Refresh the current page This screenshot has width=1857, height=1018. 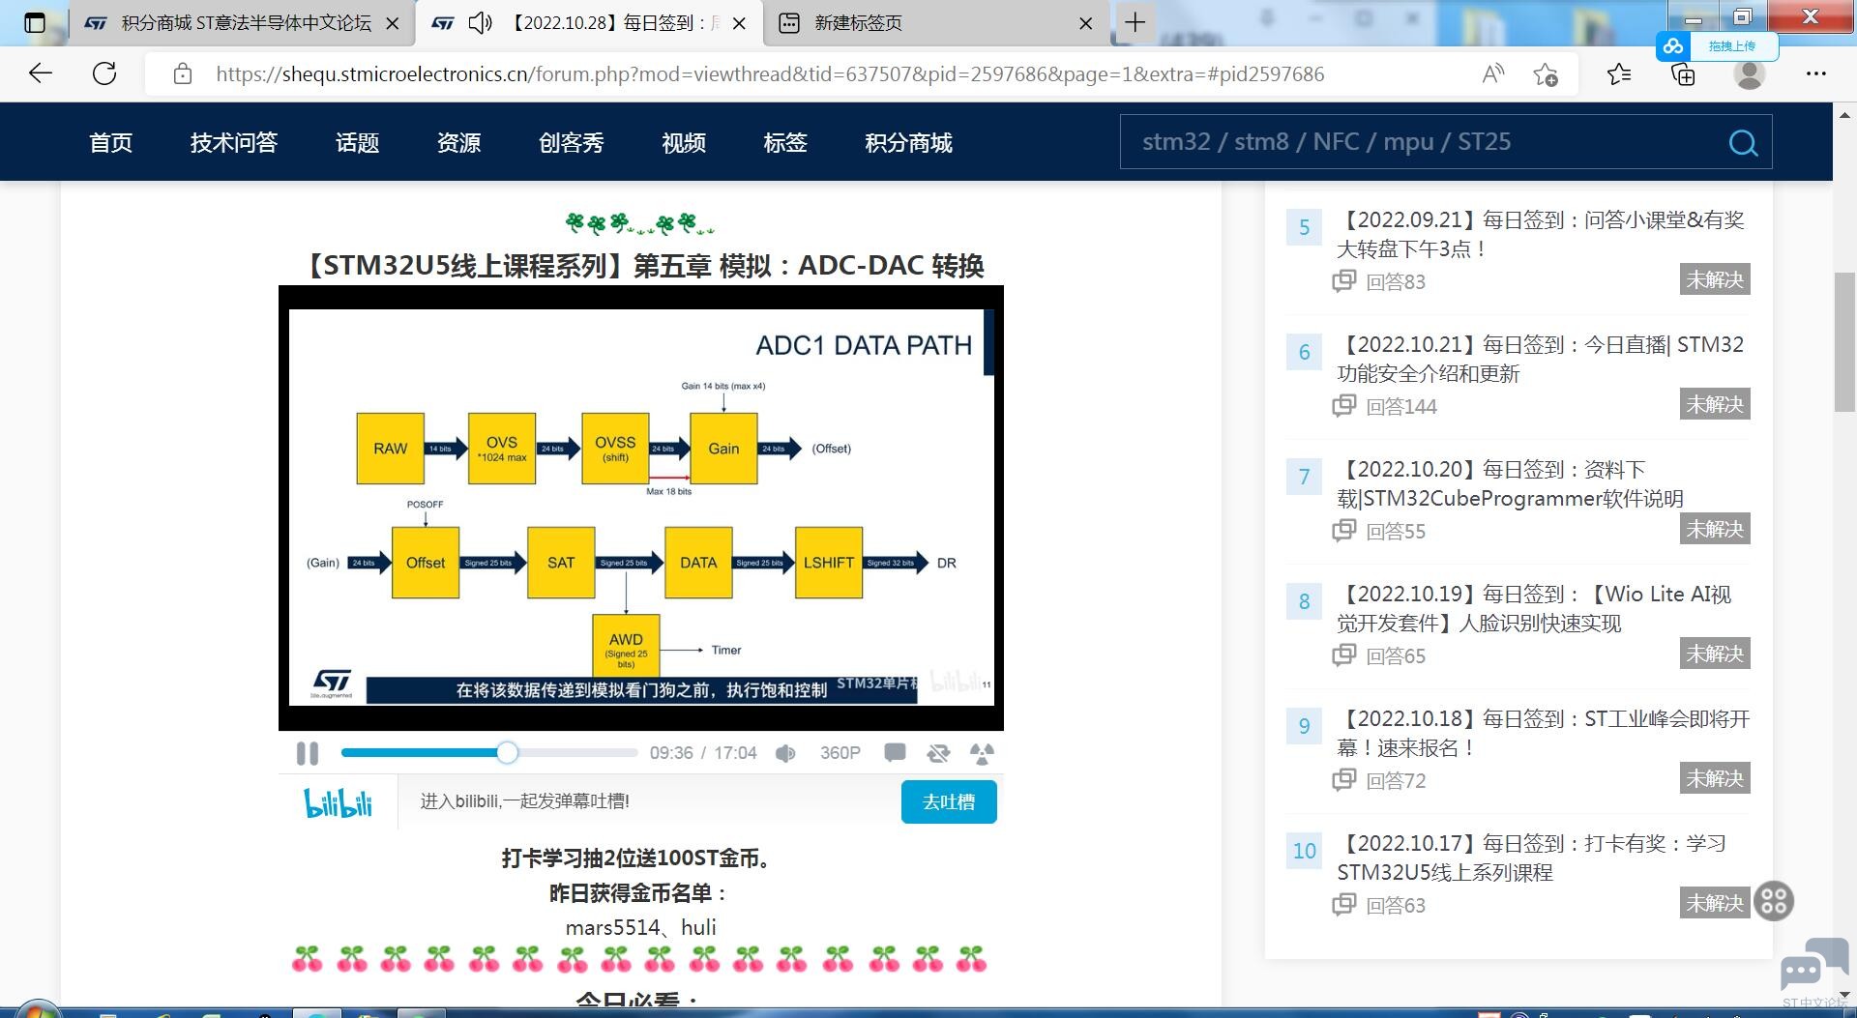coord(104,74)
